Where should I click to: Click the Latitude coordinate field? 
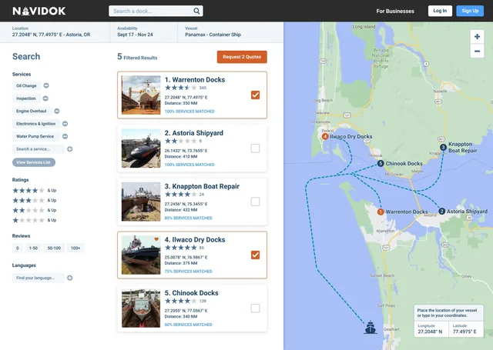tap(466, 329)
